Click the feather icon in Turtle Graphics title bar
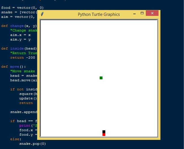This screenshot has height=149, width=184. [42, 14]
